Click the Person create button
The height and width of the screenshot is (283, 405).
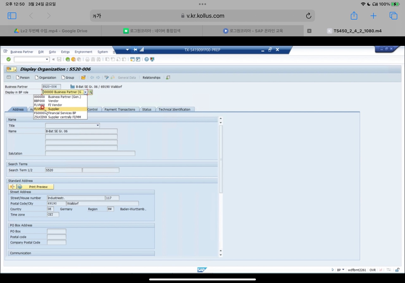22,77
